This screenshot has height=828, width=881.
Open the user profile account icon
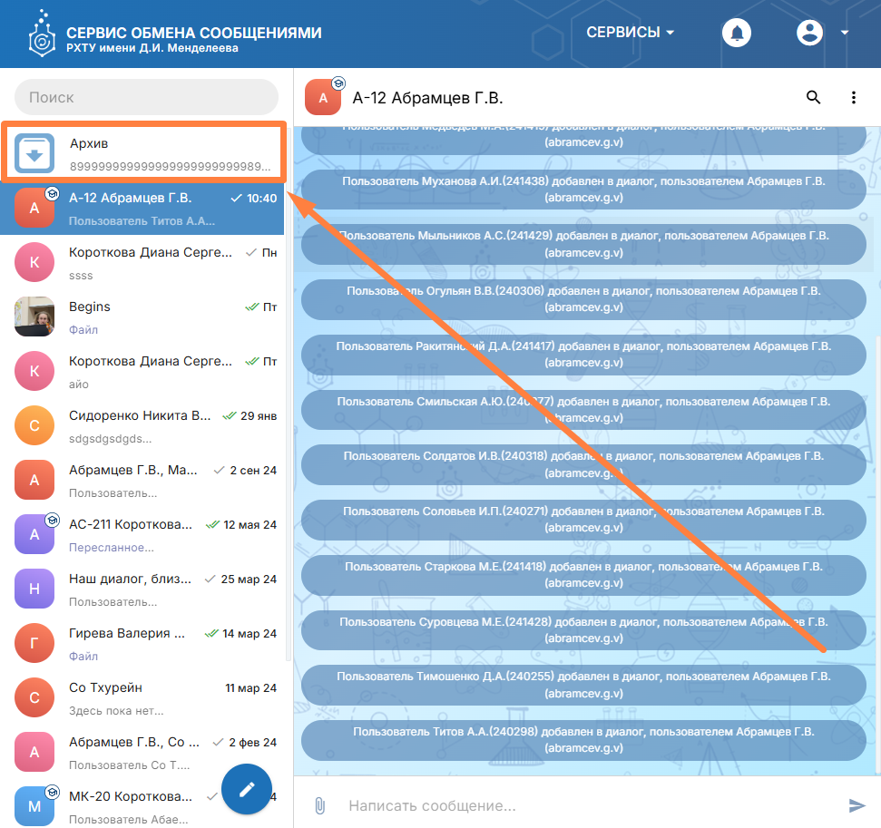[808, 33]
